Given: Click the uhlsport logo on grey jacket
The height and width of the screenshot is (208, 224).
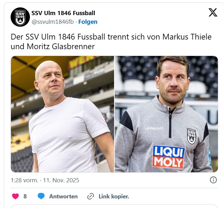Looking at the screenshot, I should pos(154,128).
